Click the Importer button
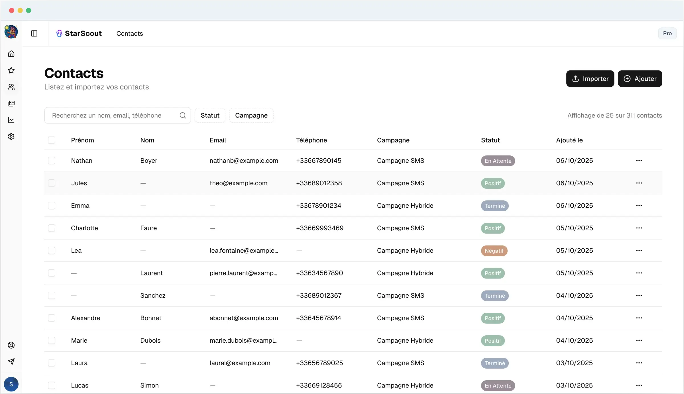684x394 pixels. 590,79
